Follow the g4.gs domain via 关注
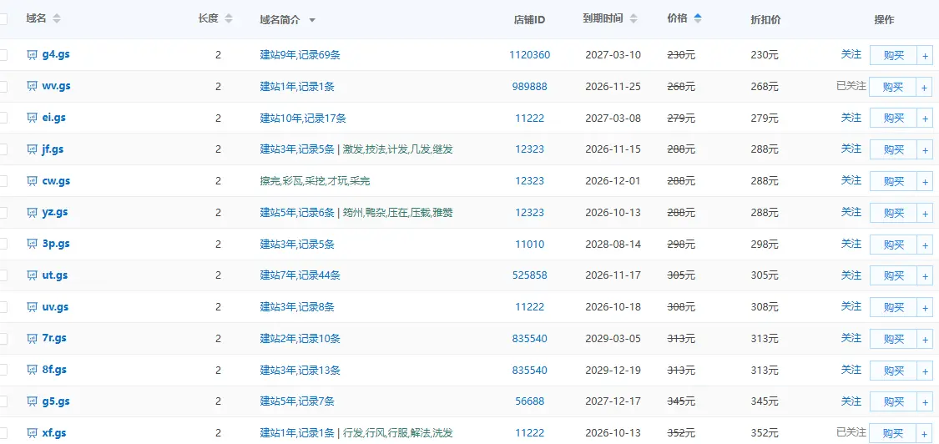The image size is (939, 444). (x=851, y=54)
